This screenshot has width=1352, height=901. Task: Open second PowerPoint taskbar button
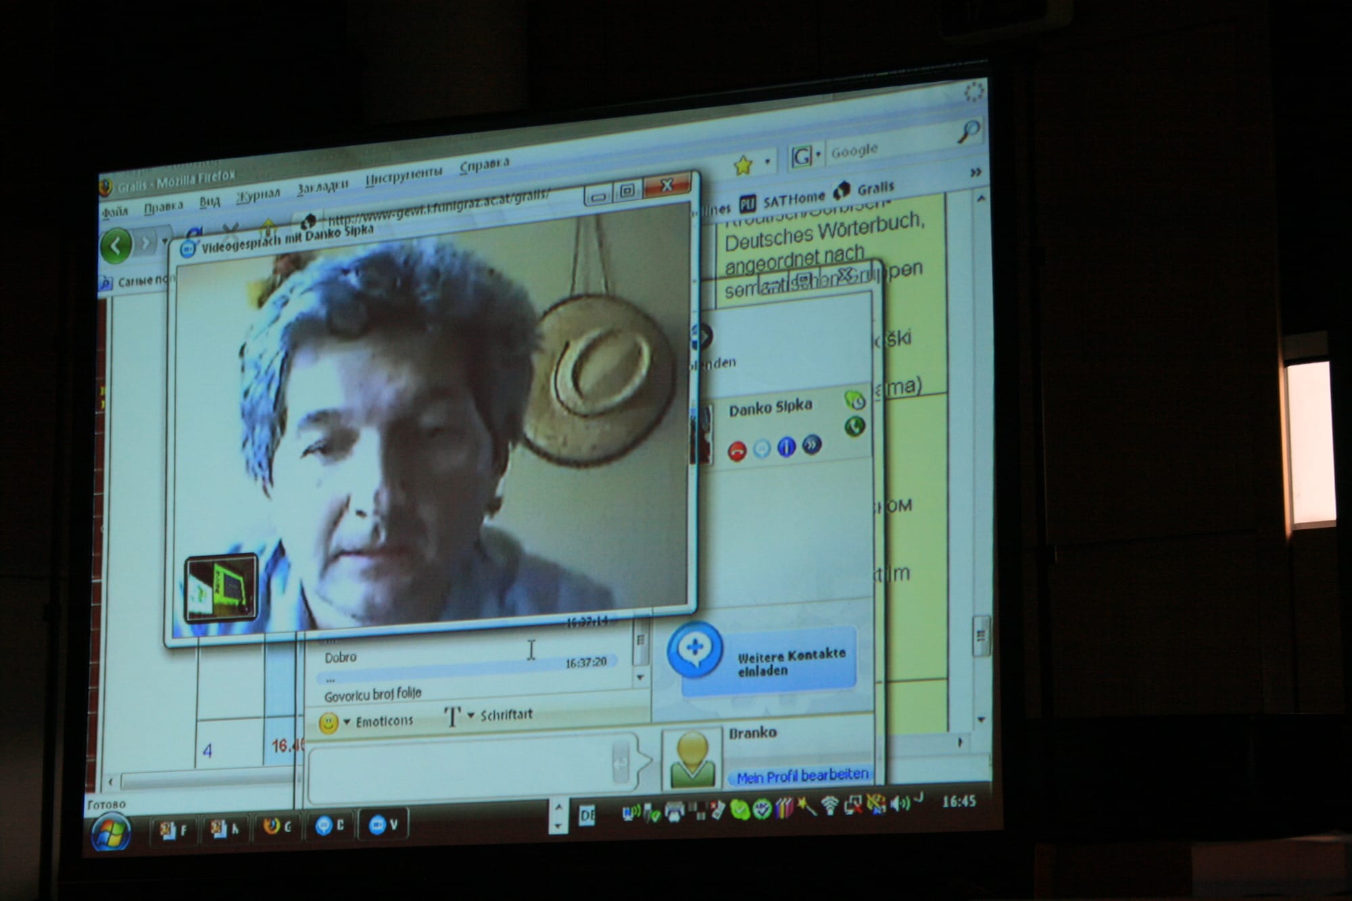pyautogui.click(x=225, y=828)
